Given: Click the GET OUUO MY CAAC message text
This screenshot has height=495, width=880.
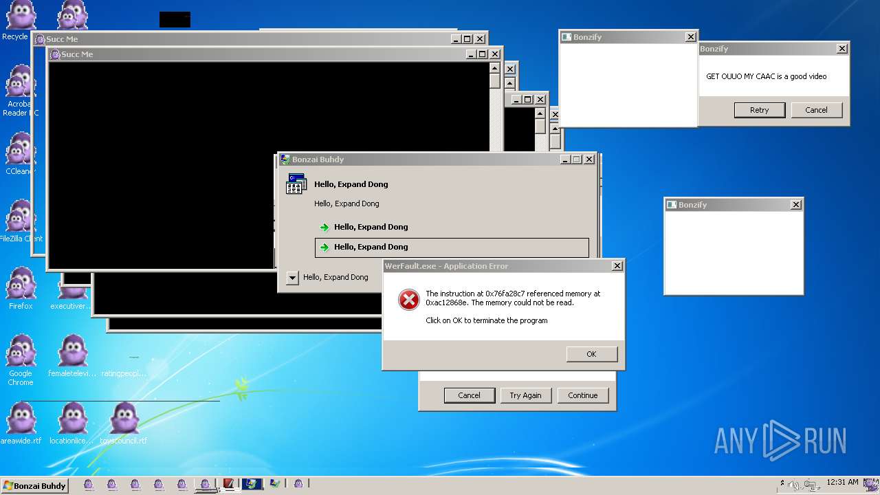Looking at the screenshot, I should click(766, 76).
